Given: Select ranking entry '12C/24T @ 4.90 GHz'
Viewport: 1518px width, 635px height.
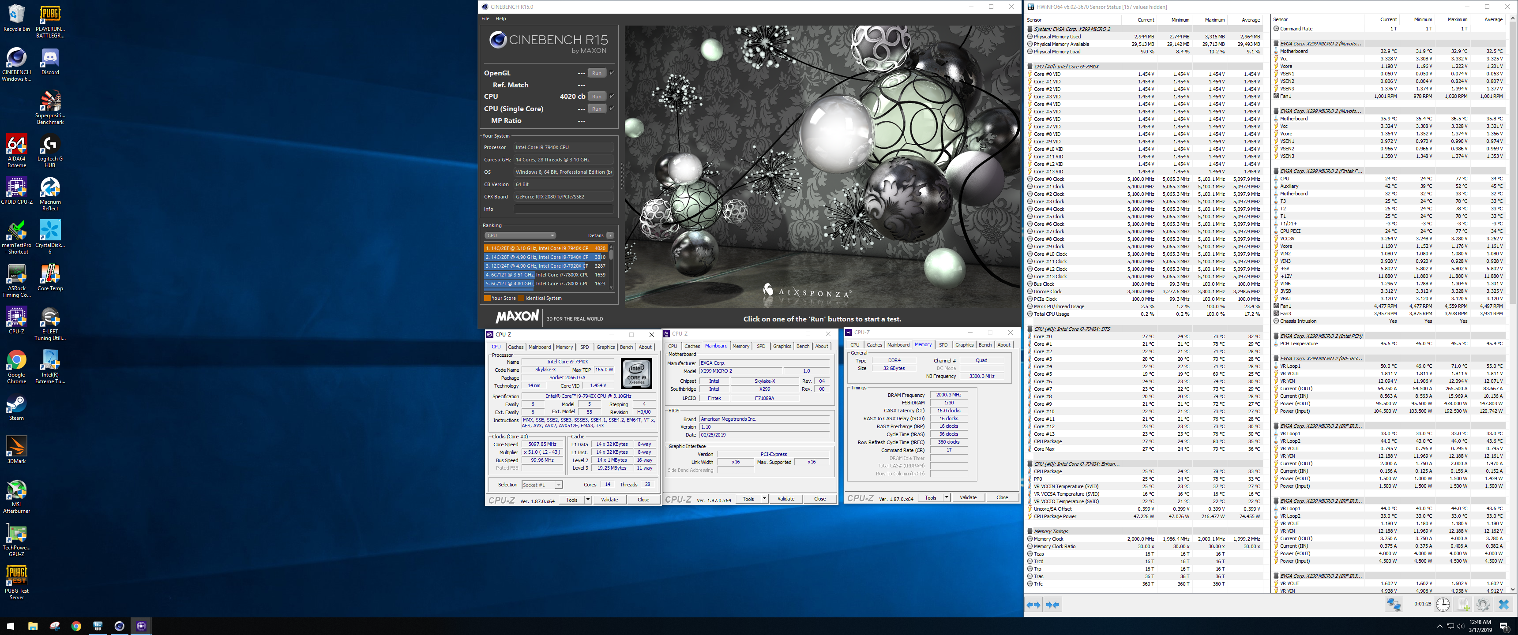Looking at the screenshot, I should pos(545,265).
